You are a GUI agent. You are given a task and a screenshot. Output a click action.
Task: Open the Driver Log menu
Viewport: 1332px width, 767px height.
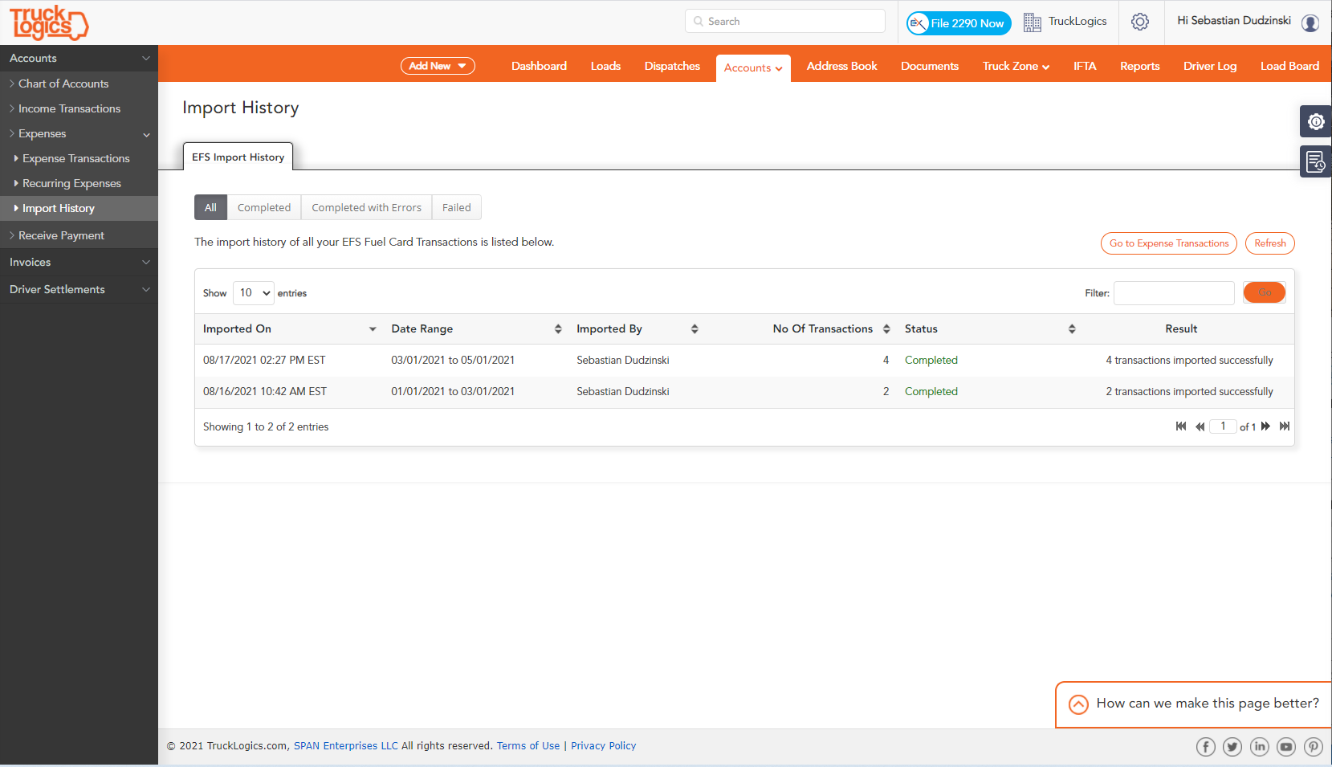pos(1210,66)
